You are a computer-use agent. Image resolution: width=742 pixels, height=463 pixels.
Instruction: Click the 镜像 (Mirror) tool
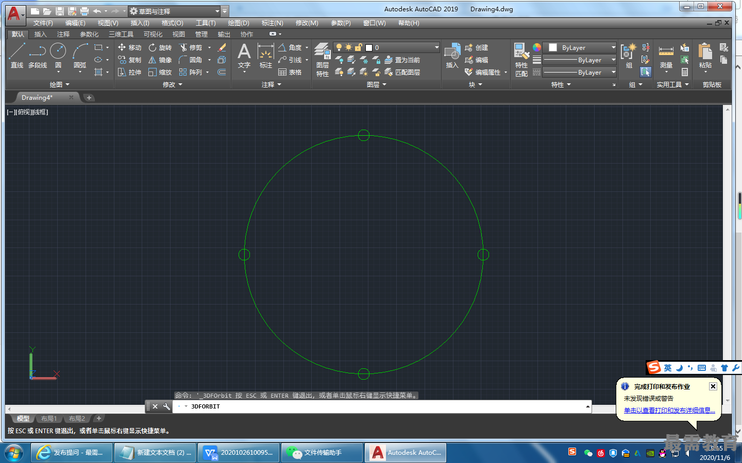pos(160,60)
